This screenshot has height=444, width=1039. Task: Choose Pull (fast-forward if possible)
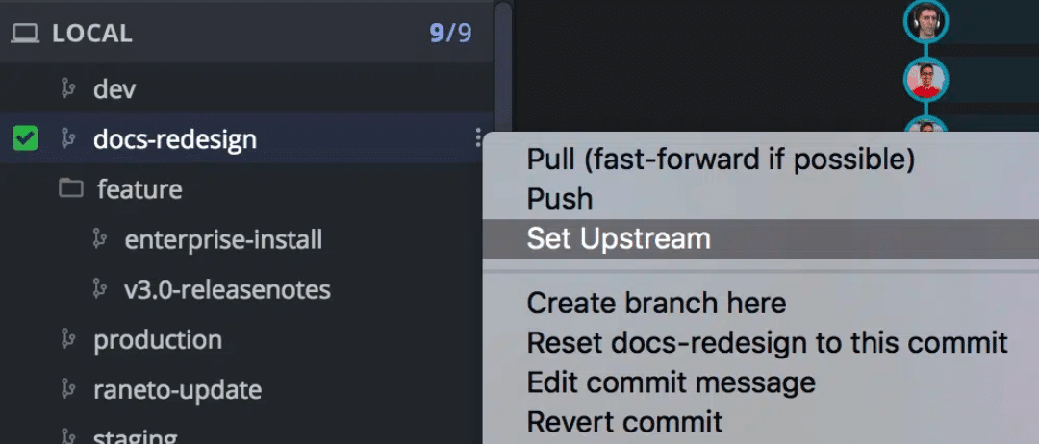721,159
